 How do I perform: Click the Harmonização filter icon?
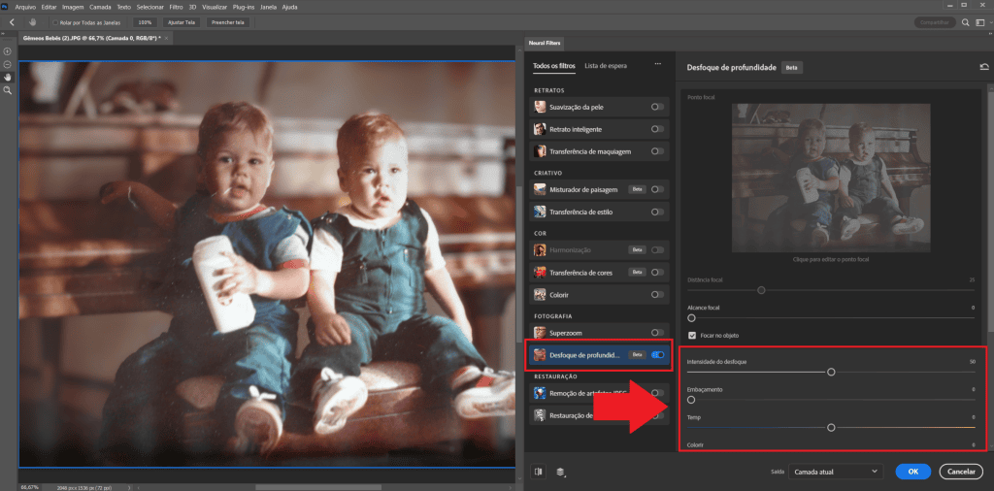(x=540, y=250)
